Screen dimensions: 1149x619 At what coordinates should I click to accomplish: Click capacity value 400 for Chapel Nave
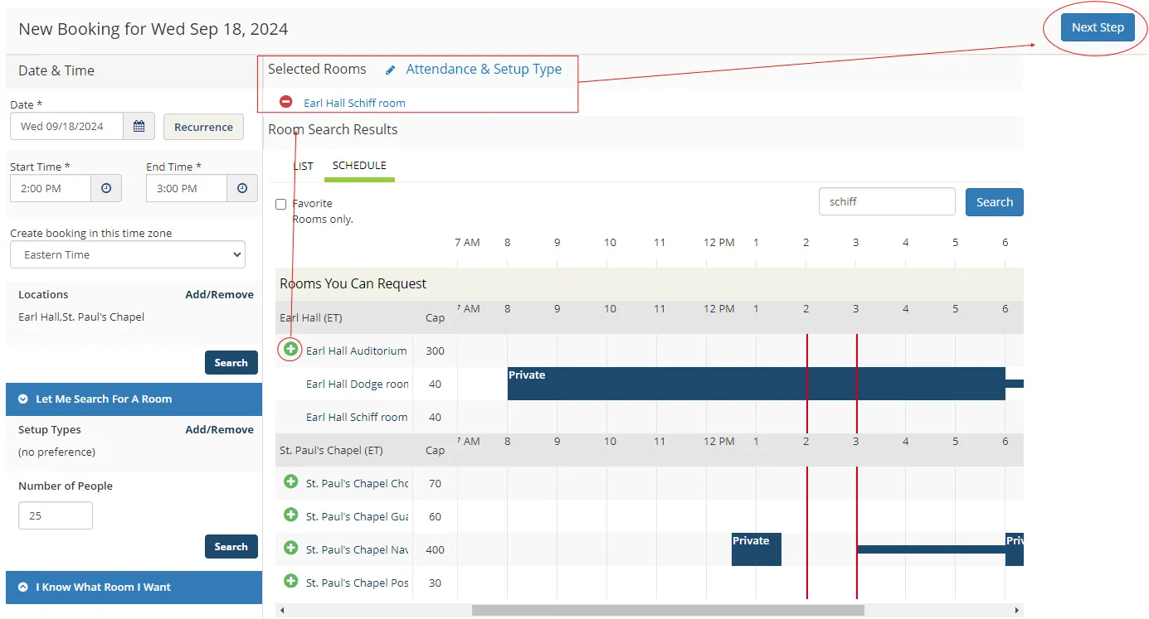[435, 549]
